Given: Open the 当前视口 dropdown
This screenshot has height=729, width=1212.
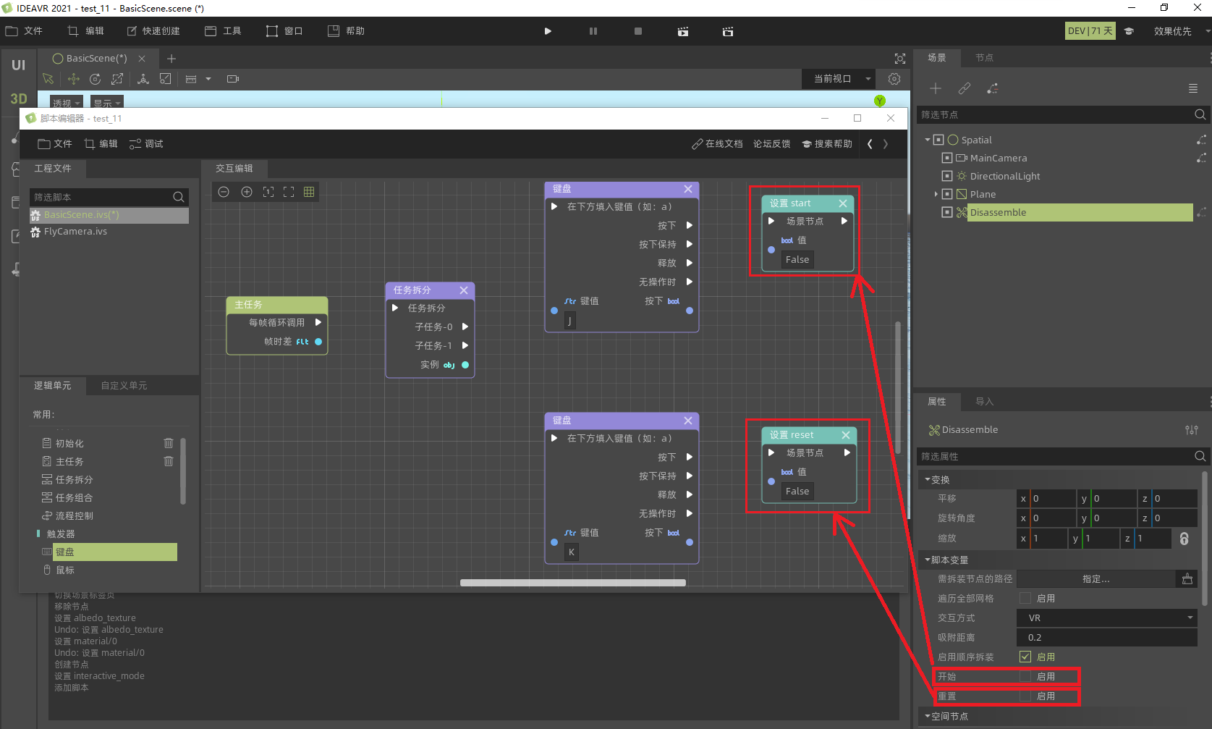Looking at the screenshot, I should 839,79.
